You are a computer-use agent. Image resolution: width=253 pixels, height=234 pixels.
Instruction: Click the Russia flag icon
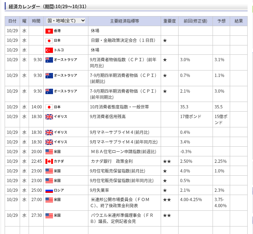coord(49,190)
